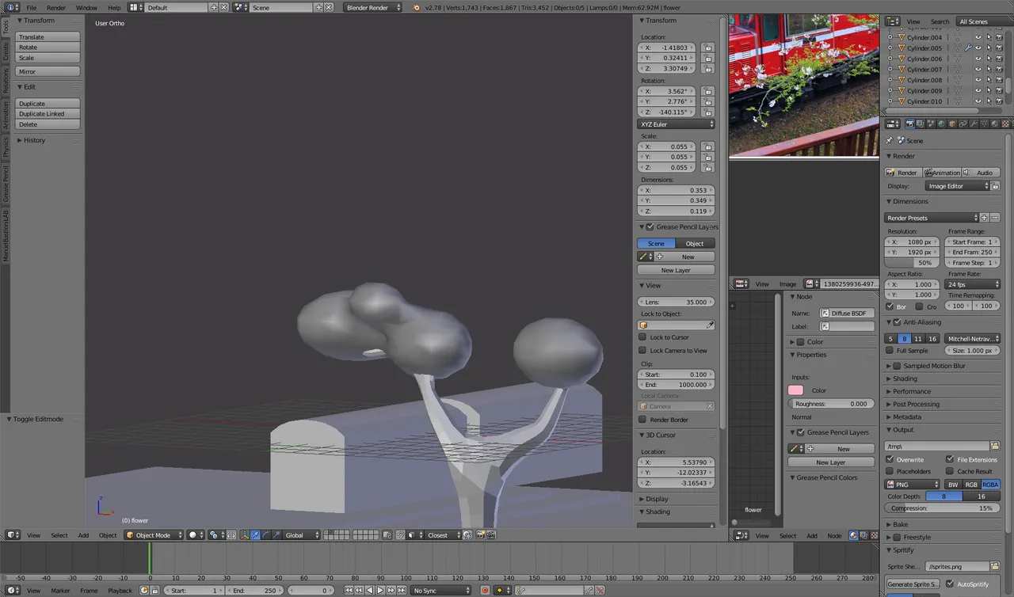The image size is (1014, 597).
Task: Select the translate manipulator arrow icon
Action: point(255,535)
